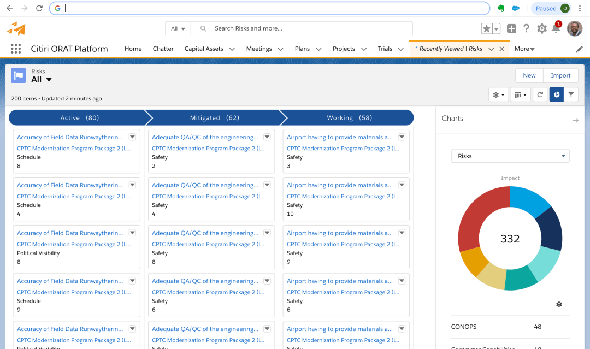Viewport: 590px width, 349px height.
Task: Click the New risk button
Action: pos(529,75)
